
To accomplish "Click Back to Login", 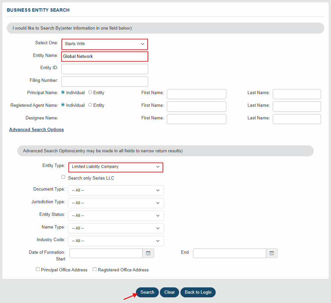I will click(x=198, y=292).
